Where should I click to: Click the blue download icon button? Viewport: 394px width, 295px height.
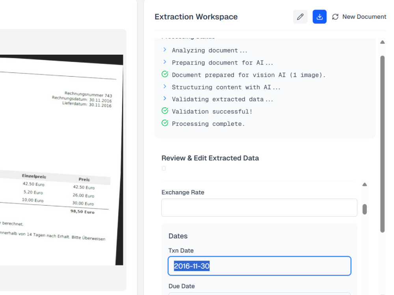tap(320, 17)
